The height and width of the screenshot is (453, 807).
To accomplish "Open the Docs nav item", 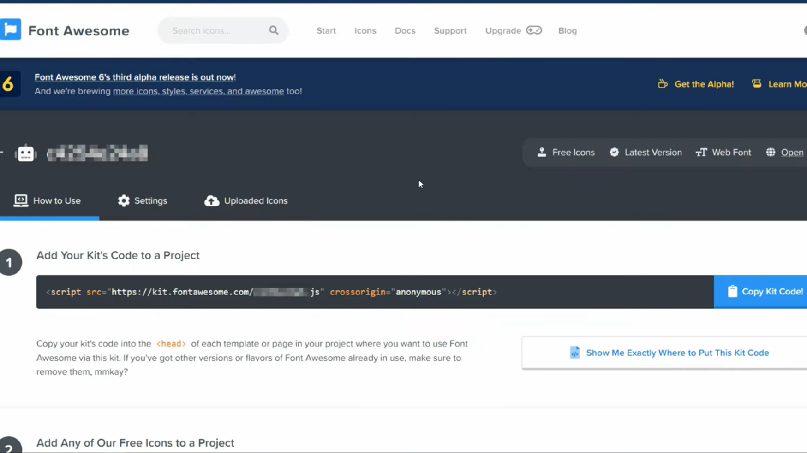I will (x=405, y=30).
